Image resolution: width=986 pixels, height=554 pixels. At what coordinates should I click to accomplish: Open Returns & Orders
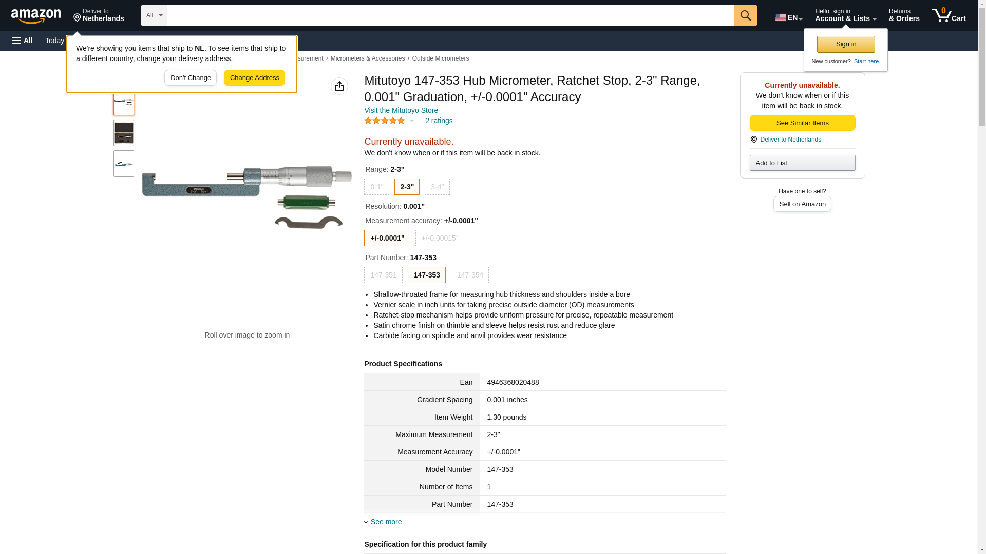point(904,15)
